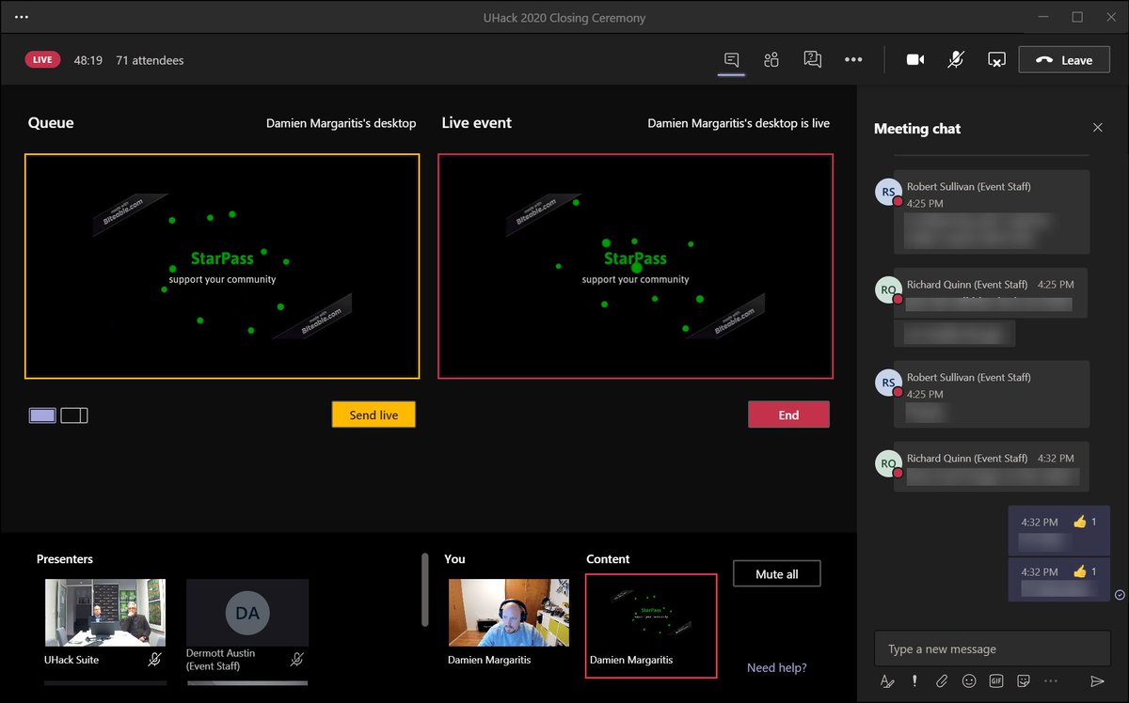Viewport: 1129px width, 703px height.
Task: Open the sticker picker
Action: (1024, 681)
